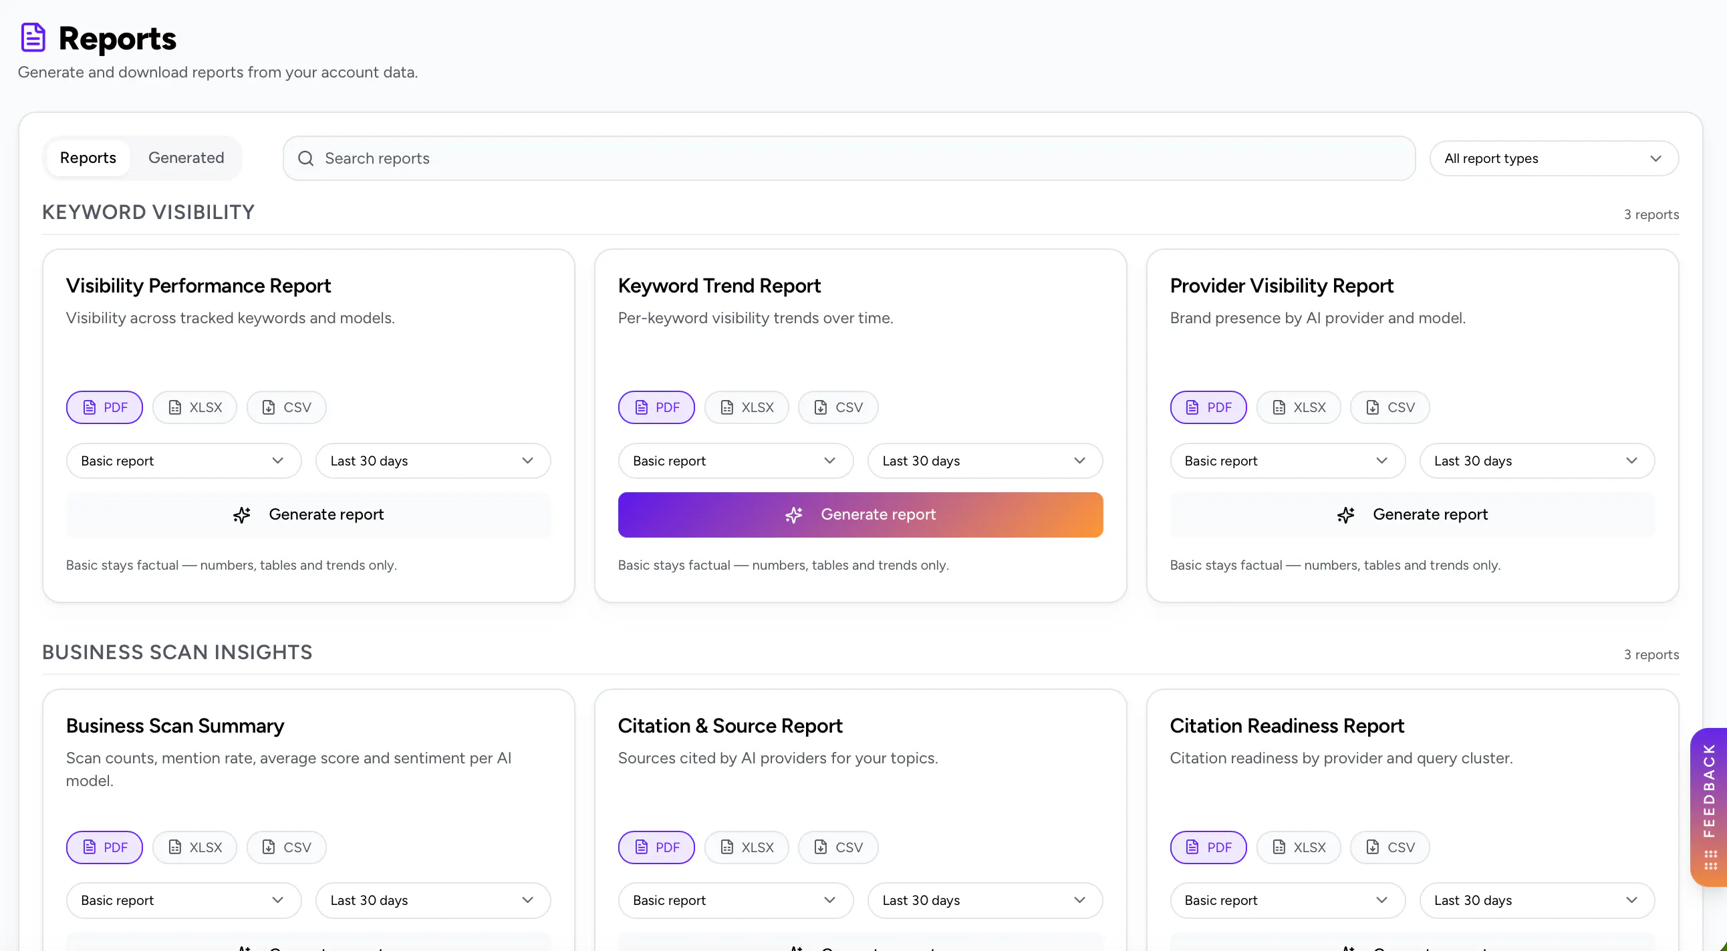The width and height of the screenshot is (1727, 951).
Task: Open Last 30 days dropdown in Provider Visibility Report
Action: pos(1537,461)
